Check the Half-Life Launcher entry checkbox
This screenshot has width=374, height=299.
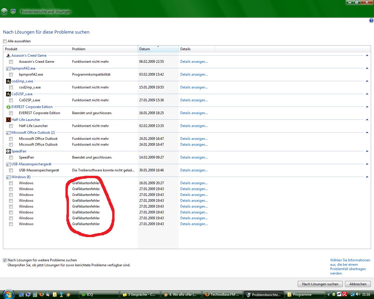(x=11, y=126)
